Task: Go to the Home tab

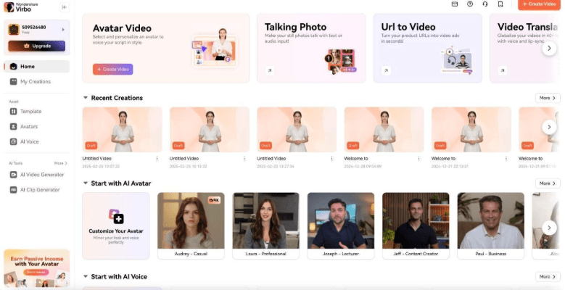Action: click(x=27, y=67)
